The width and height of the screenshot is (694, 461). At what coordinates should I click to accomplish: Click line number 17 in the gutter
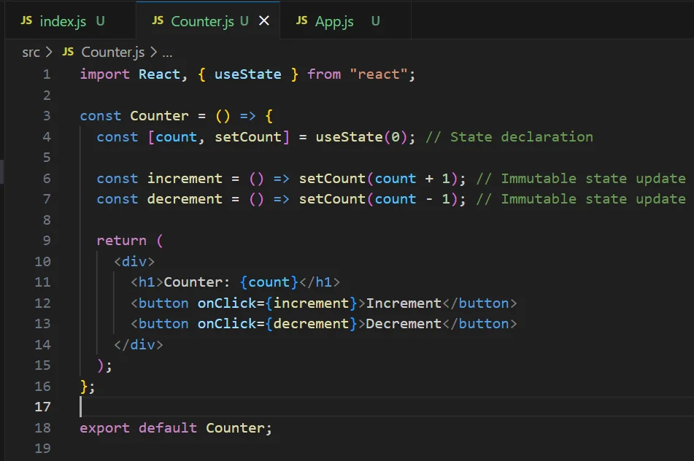42,407
